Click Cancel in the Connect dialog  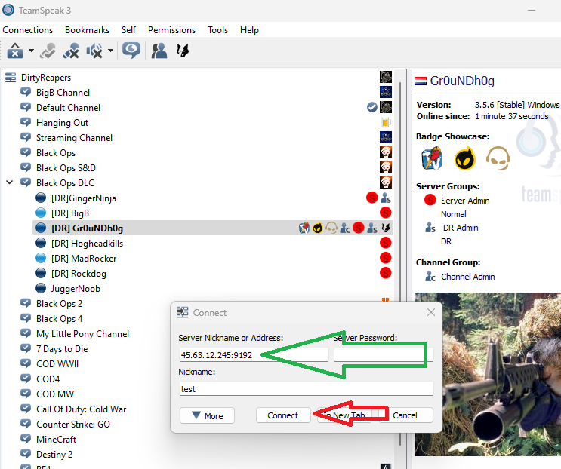pyautogui.click(x=405, y=415)
